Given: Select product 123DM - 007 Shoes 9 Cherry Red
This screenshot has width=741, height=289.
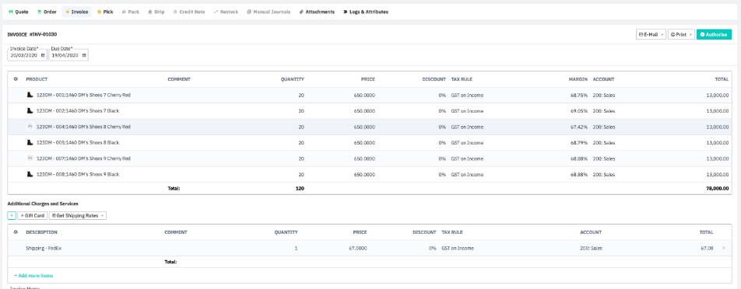Looking at the screenshot, I should pyautogui.click(x=83, y=158).
